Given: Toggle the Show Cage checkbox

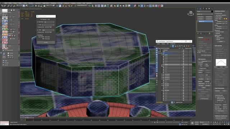Looking at the screenshot, I should click(215, 19).
